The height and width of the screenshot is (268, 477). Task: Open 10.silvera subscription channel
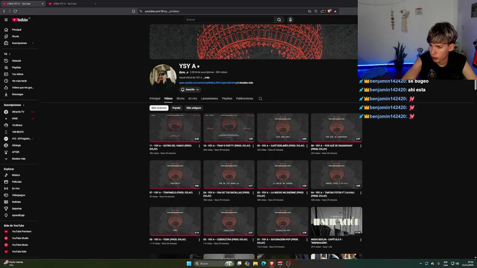[17, 125]
